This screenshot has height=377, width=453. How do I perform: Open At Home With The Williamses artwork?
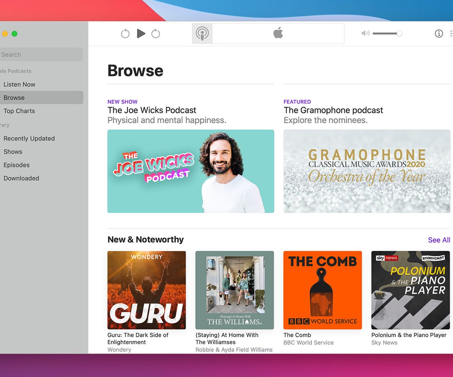click(x=234, y=290)
